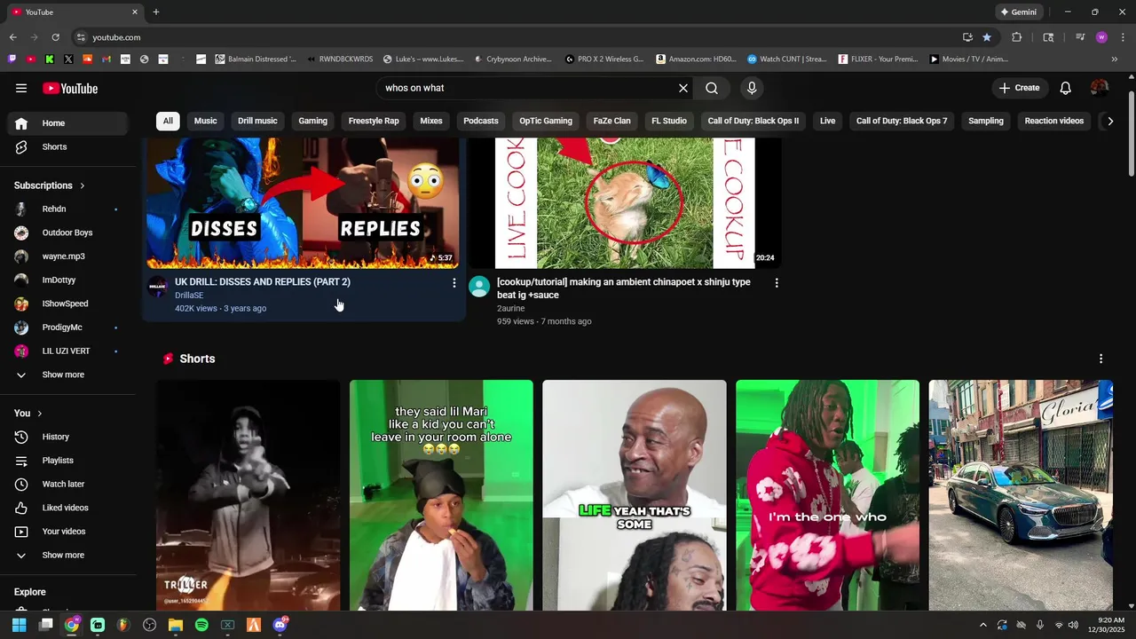Click the DrillaSE channel avatar

click(157, 287)
